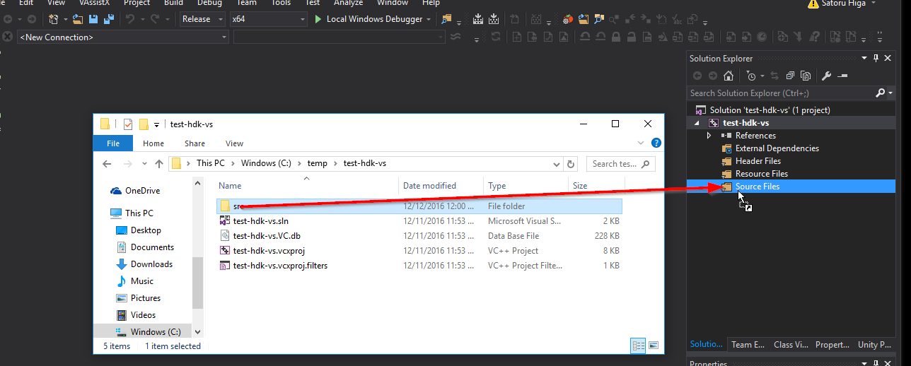This screenshot has width=911, height=366.
Task: Open the Release configuration dropdown
Action: (x=202, y=19)
